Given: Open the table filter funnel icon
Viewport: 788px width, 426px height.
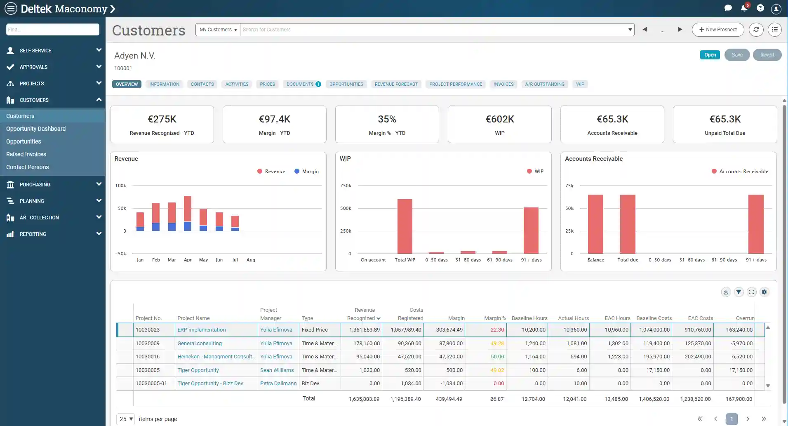Looking at the screenshot, I should (x=739, y=292).
